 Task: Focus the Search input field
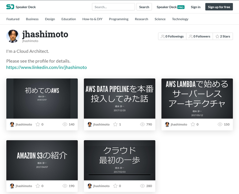click(114, 7)
